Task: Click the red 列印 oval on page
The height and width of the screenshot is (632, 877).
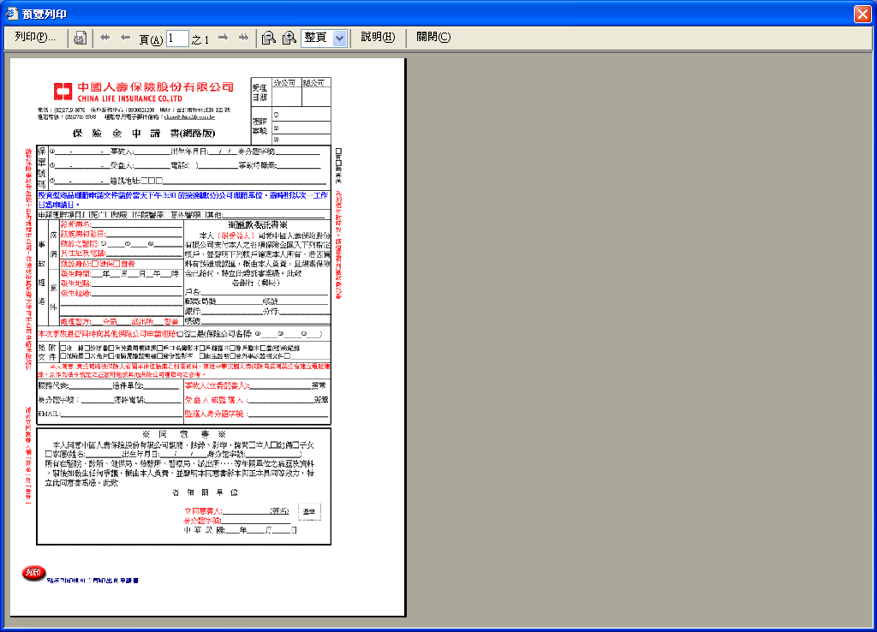Action: [x=33, y=572]
